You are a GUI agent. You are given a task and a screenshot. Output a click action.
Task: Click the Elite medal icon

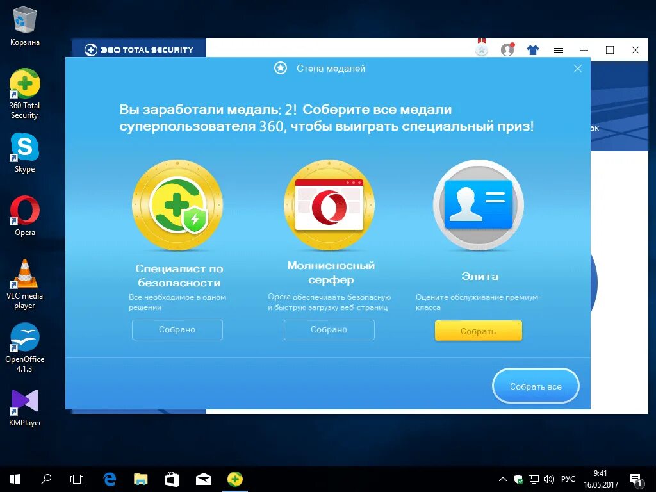[x=479, y=204]
